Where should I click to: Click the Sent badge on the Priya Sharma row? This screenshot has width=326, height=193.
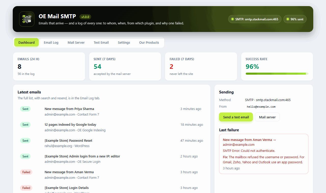pos(25,109)
